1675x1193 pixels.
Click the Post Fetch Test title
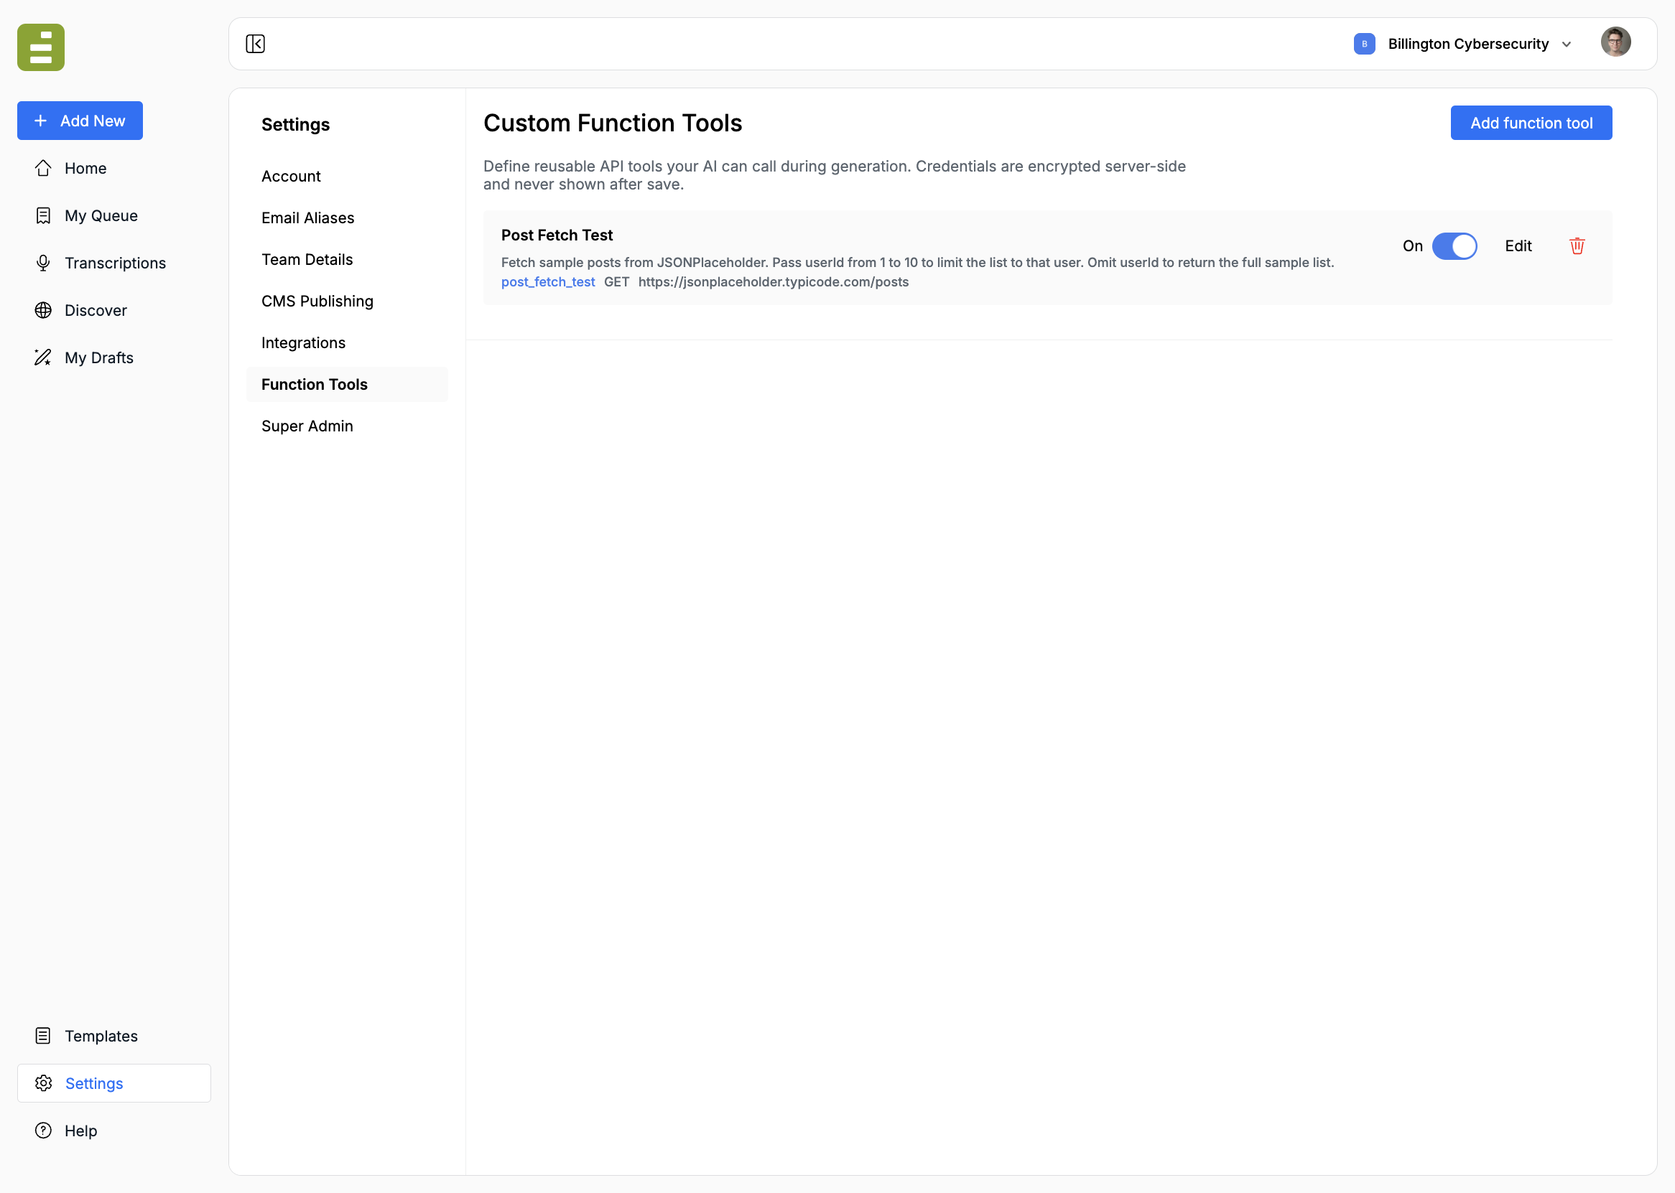coord(557,235)
